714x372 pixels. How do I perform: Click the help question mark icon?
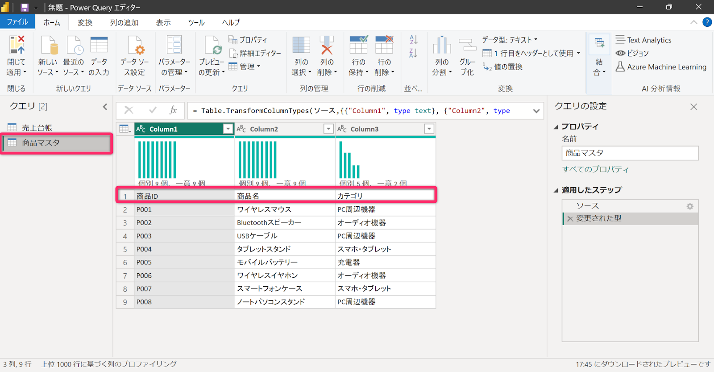[707, 22]
